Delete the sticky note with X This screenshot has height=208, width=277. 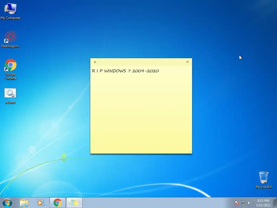point(187,62)
